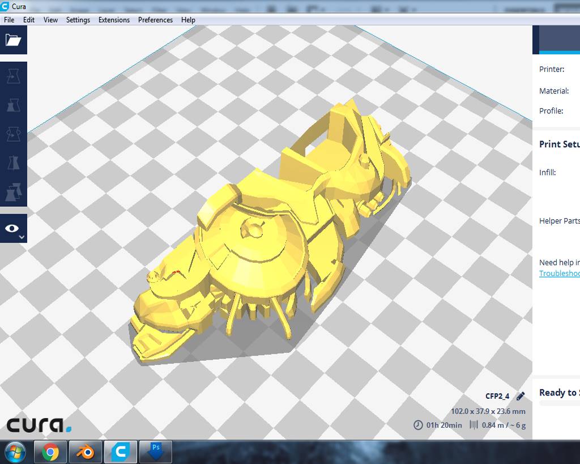Click the 01h 20min print time
Viewport: 580px width, 464px height.
click(x=444, y=425)
